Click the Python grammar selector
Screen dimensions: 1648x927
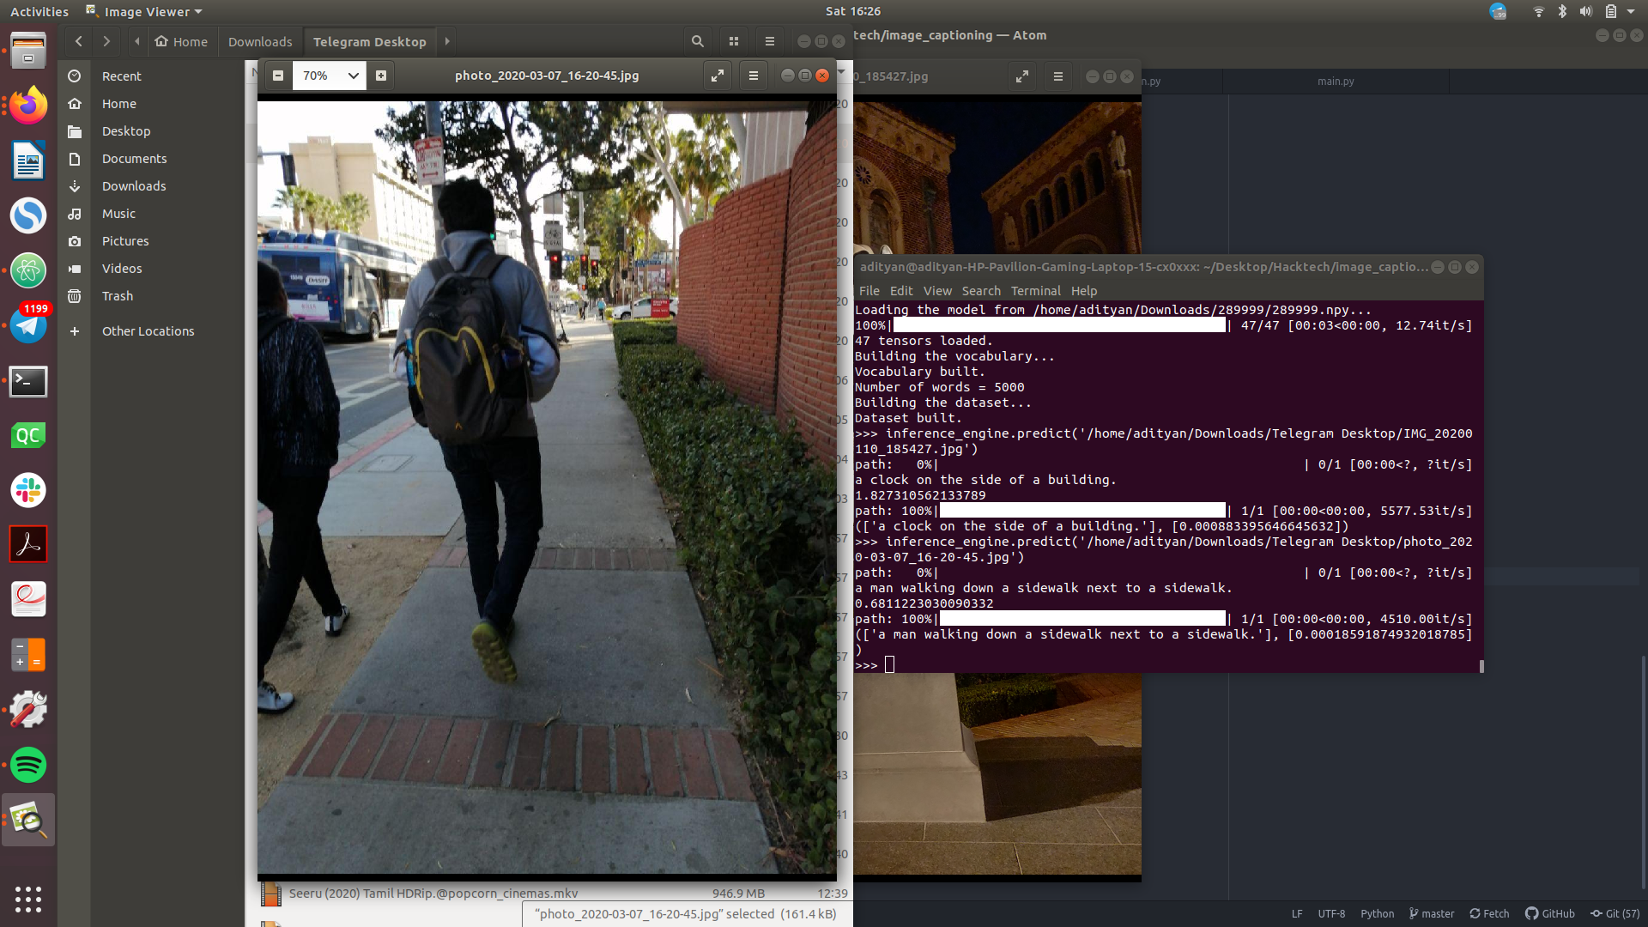click(1377, 914)
